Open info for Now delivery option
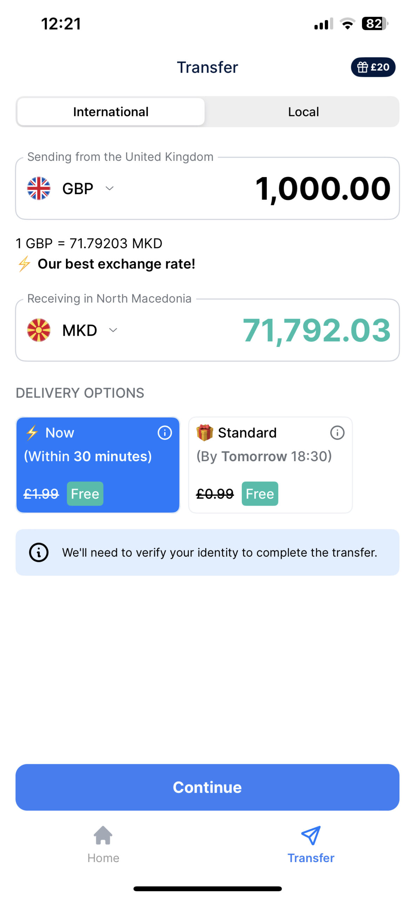The image size is (415, 899). [x=165, y=432]
